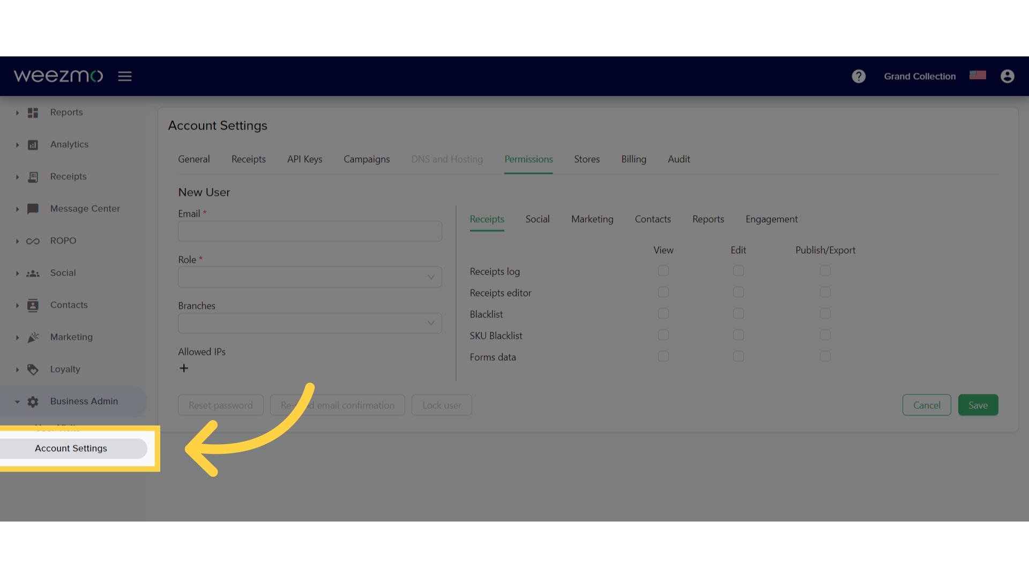Open the Audit tab
The height and width of the screenshot is (578, 1029).
point(678,159)
